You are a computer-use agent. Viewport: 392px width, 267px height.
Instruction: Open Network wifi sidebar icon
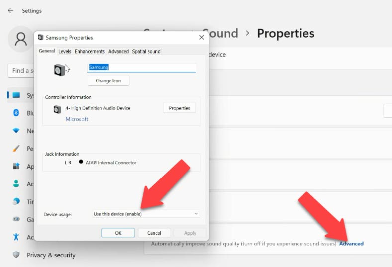16,131
